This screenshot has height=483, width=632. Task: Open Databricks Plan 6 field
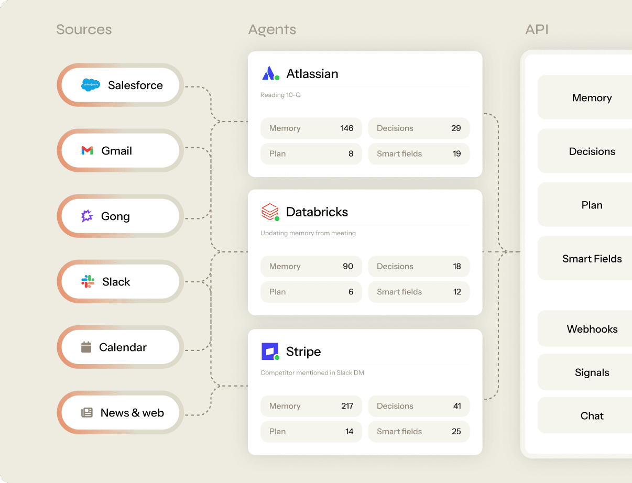(x=311, y=292)
